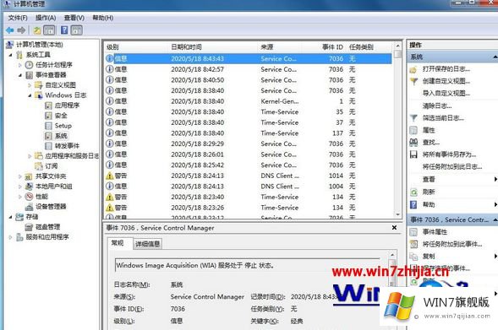
Task: Select the Kernel-Gen event with ID 1
Action: (x=249, y=101)
